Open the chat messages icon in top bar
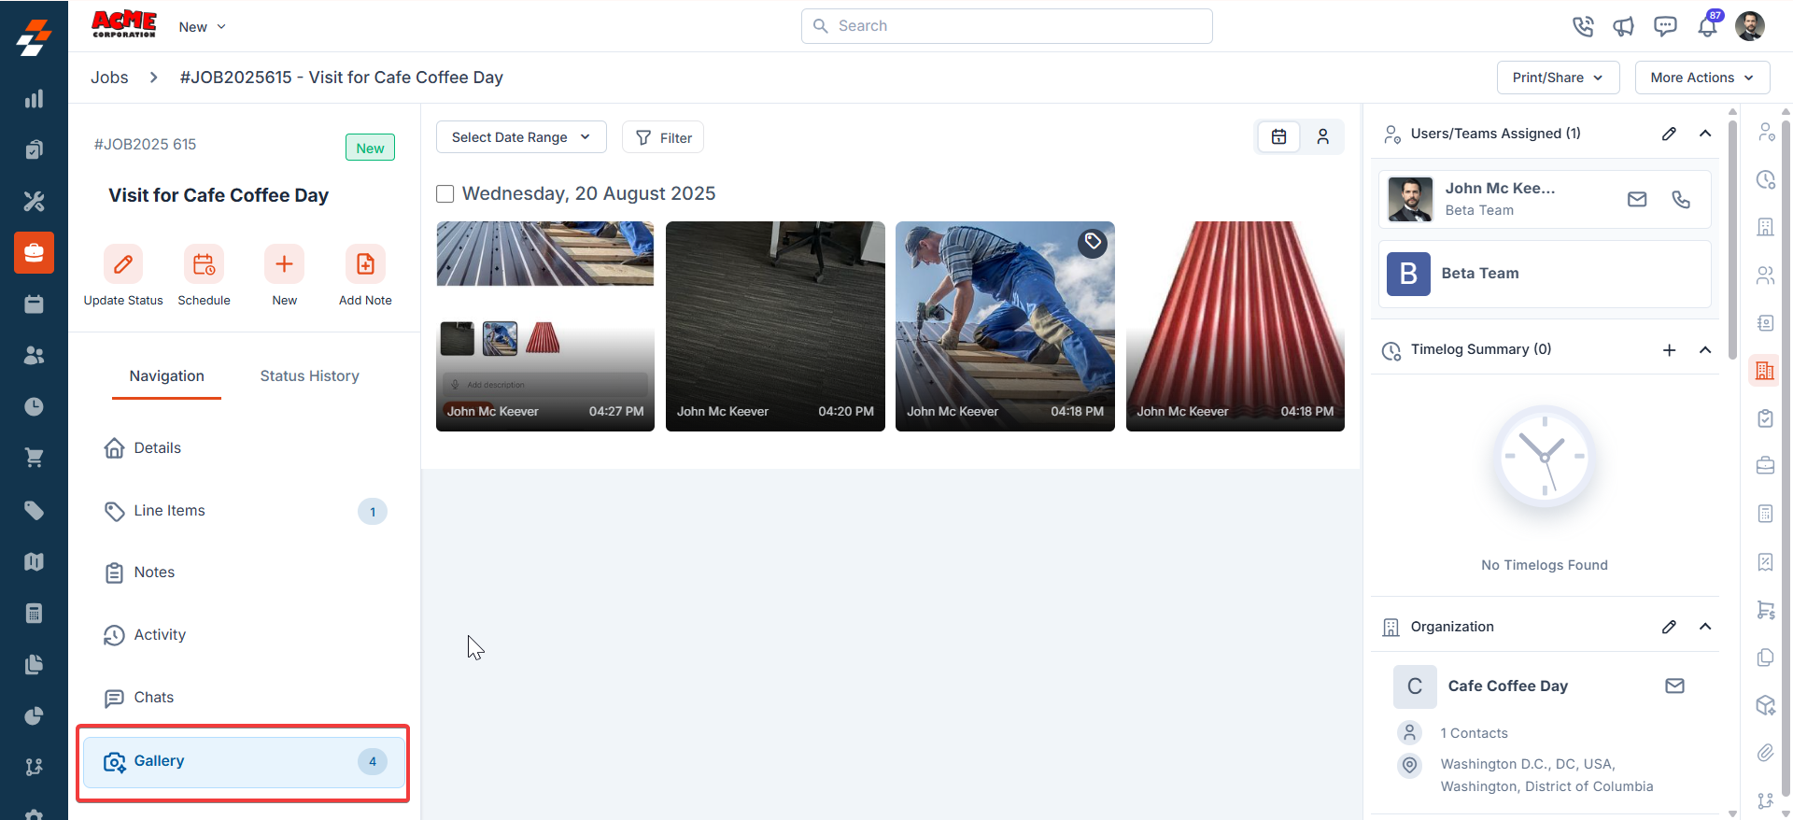 (x=1665, y=26)
